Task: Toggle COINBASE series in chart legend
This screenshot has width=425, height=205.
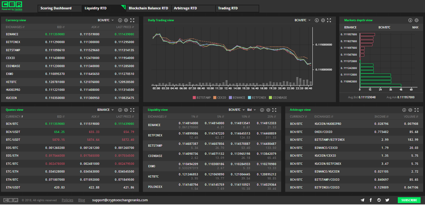Action: pyautogui.click(x=278, y=98)
